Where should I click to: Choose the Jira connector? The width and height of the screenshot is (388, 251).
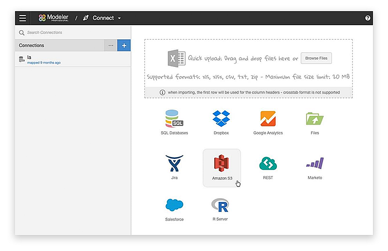174,168
